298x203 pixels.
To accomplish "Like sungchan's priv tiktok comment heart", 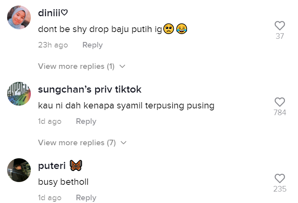I will click(x=279, y=102).
